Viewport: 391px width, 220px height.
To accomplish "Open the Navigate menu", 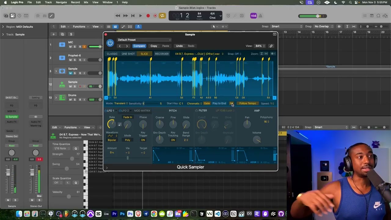I will pos(61,2).
